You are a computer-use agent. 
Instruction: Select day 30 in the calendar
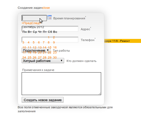(x=55, y=57)
